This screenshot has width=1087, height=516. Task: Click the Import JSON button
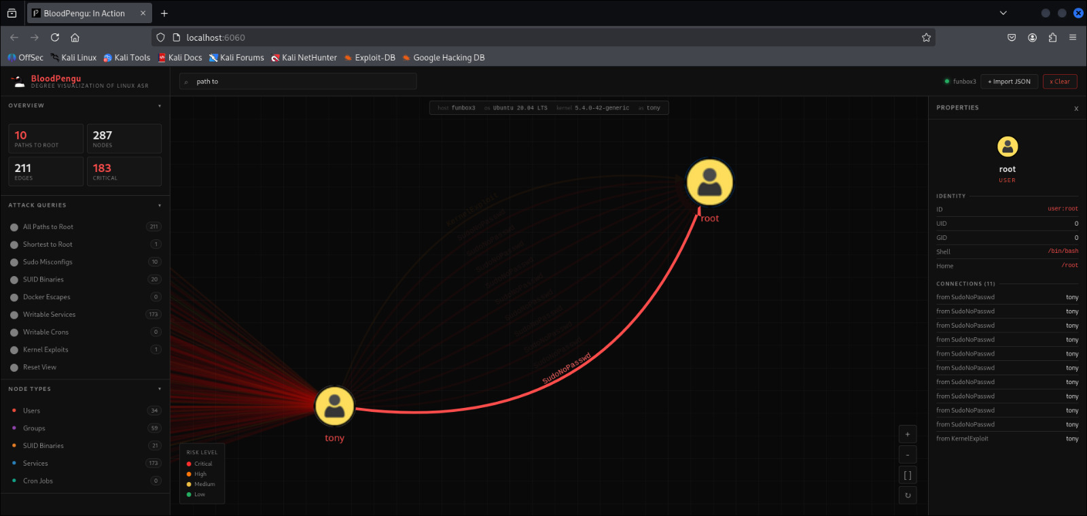coord(1010,82)
